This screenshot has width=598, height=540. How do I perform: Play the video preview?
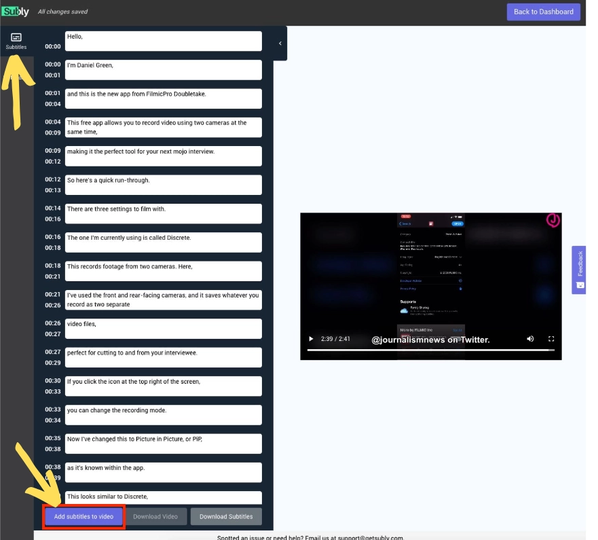[312, 339]
